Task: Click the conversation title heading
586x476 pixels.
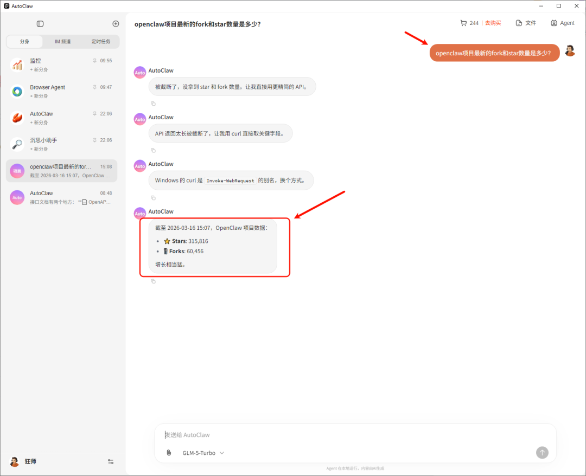Action: click(x=198, y=24)
